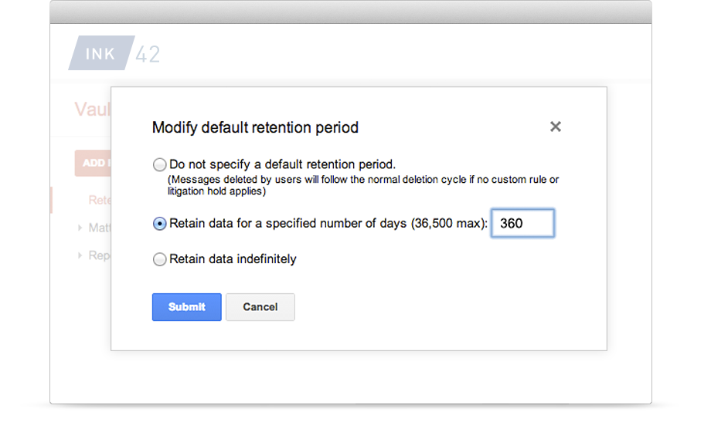Select the Do not specify radio button
Viewport: 711px width, 446px height.
click(159, 164)
